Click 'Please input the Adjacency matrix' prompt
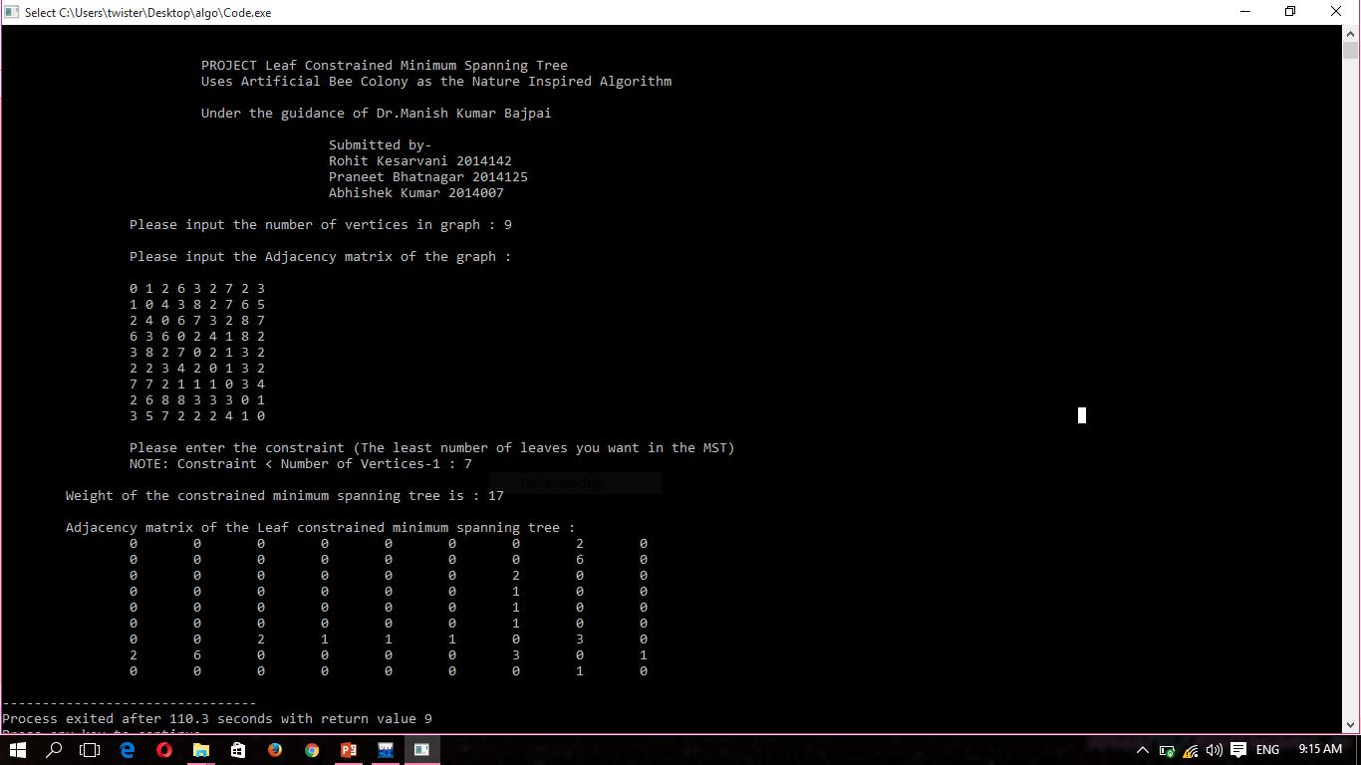The image size is (1361, 765). click(320, 256)
